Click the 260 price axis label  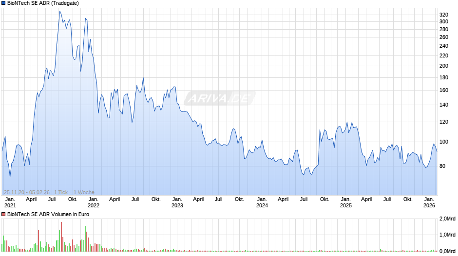pos(444,37)
